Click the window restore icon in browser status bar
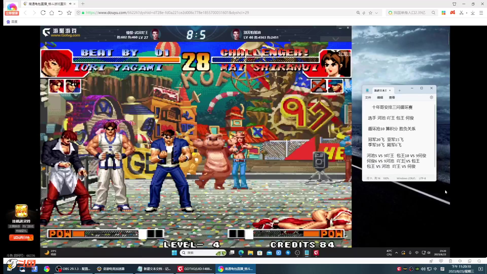The width and height of the screenshot is (487, 274). click(x=469, y=261)
